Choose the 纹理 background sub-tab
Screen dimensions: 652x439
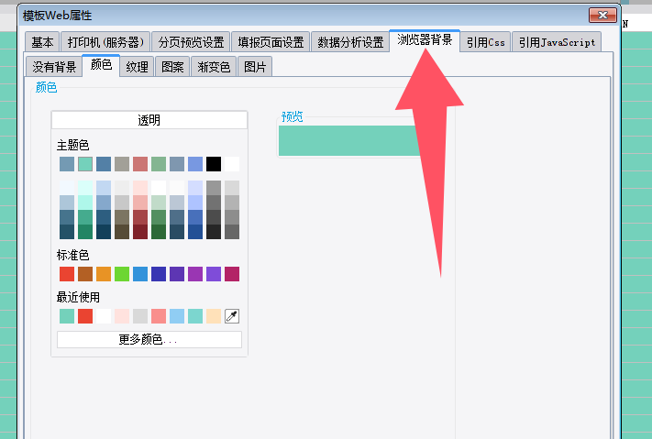pyautogui.click(x=137, y=67)
